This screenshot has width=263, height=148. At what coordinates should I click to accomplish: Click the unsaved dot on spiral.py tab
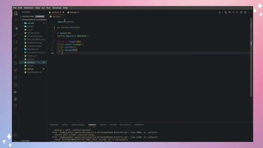click(63, 12)
